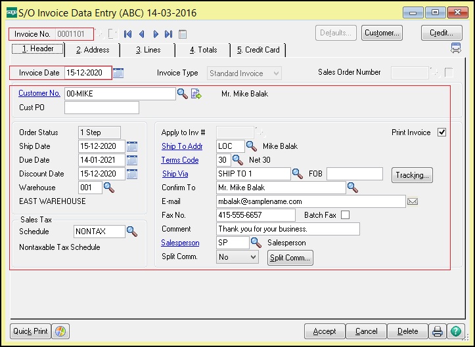Click into the Comment text field
The image size is (475, 347).
288,229
